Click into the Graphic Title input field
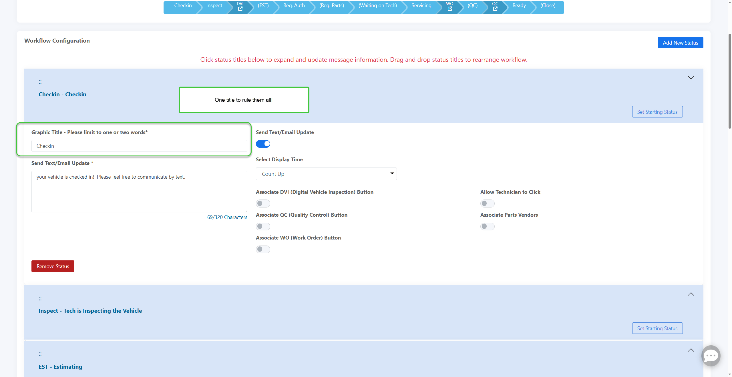The height and width of the screenshot is (377, 732). pos(139,146)
